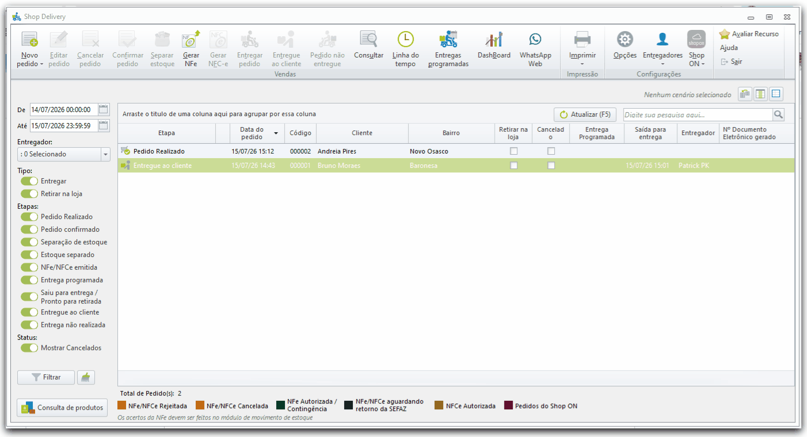This screenshot has width=807, height=437.
Task: Open Opções gear settings
Action: (625, 39)
